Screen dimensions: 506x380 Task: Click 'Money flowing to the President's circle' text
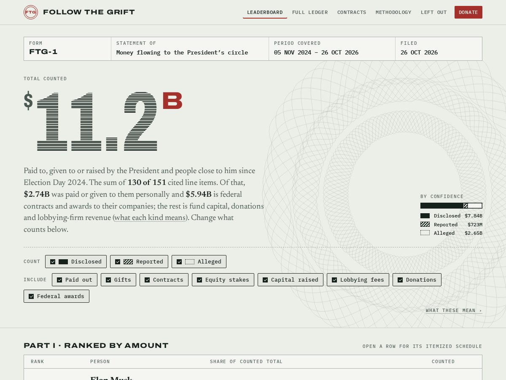click(x=182, y=53)
